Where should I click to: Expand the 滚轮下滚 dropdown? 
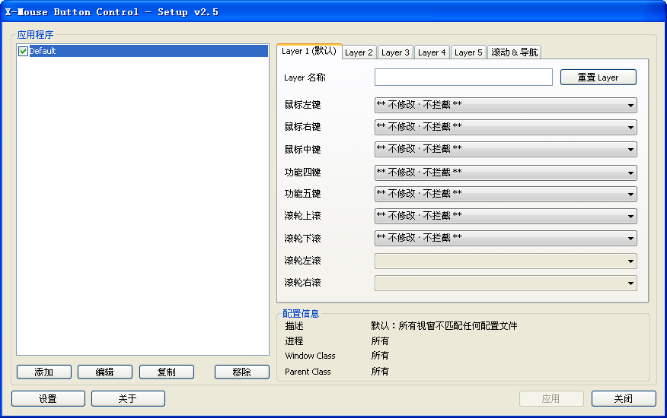coord(506,238)
